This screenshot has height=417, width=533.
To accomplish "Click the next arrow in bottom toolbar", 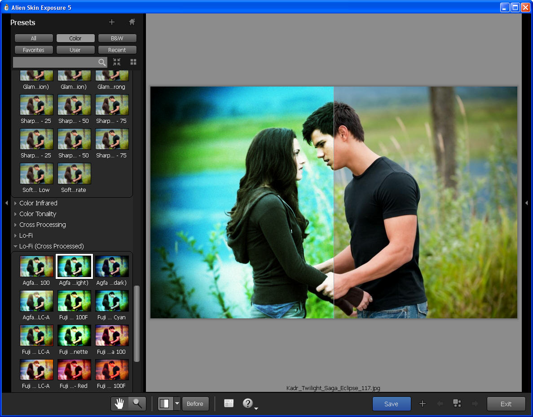I will tap(475, 404).
